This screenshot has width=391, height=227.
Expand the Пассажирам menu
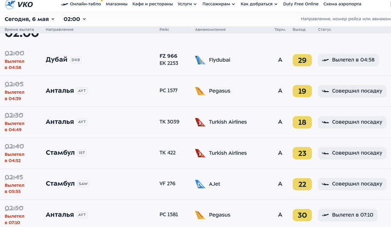coord(218,4)
